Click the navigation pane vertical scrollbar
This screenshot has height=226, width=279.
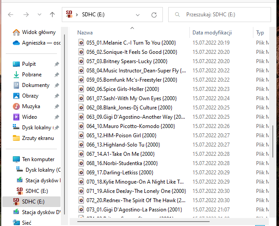point(64,124)
